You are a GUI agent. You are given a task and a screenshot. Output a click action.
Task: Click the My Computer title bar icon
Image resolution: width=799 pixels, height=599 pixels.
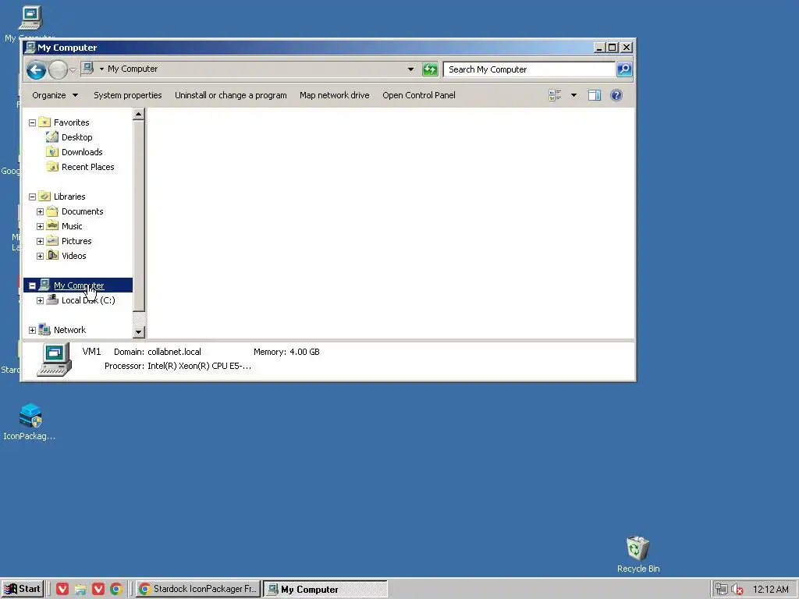click(30, 48)
